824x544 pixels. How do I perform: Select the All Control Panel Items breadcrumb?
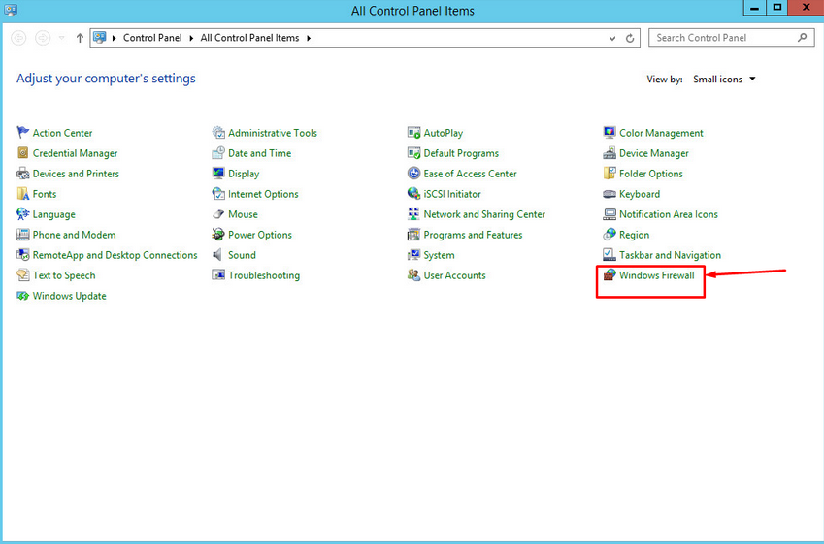click(251, 38)
